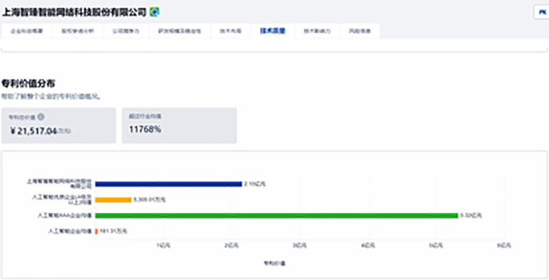This screenshot has width=549, height=280.
Task: Open the 企业科创概要 tab
Action: click(27, 31)
